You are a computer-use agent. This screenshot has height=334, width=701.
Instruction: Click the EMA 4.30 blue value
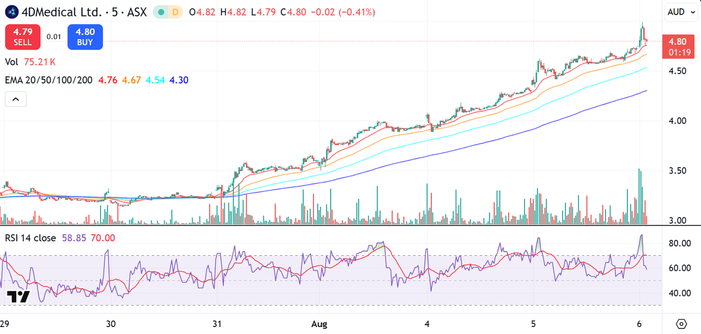click(x=179, y=80)
